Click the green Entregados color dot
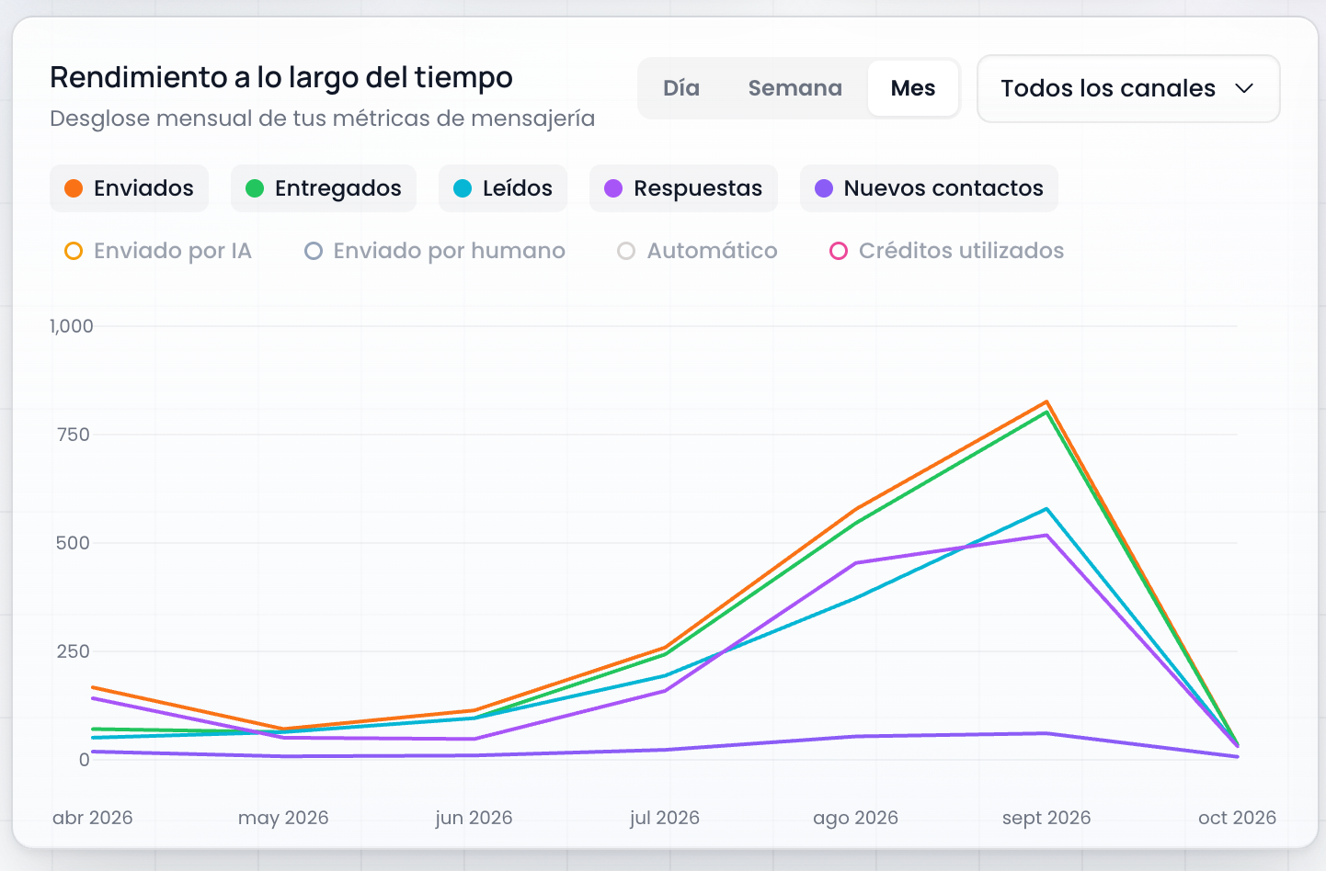 (x=255, y=188)
